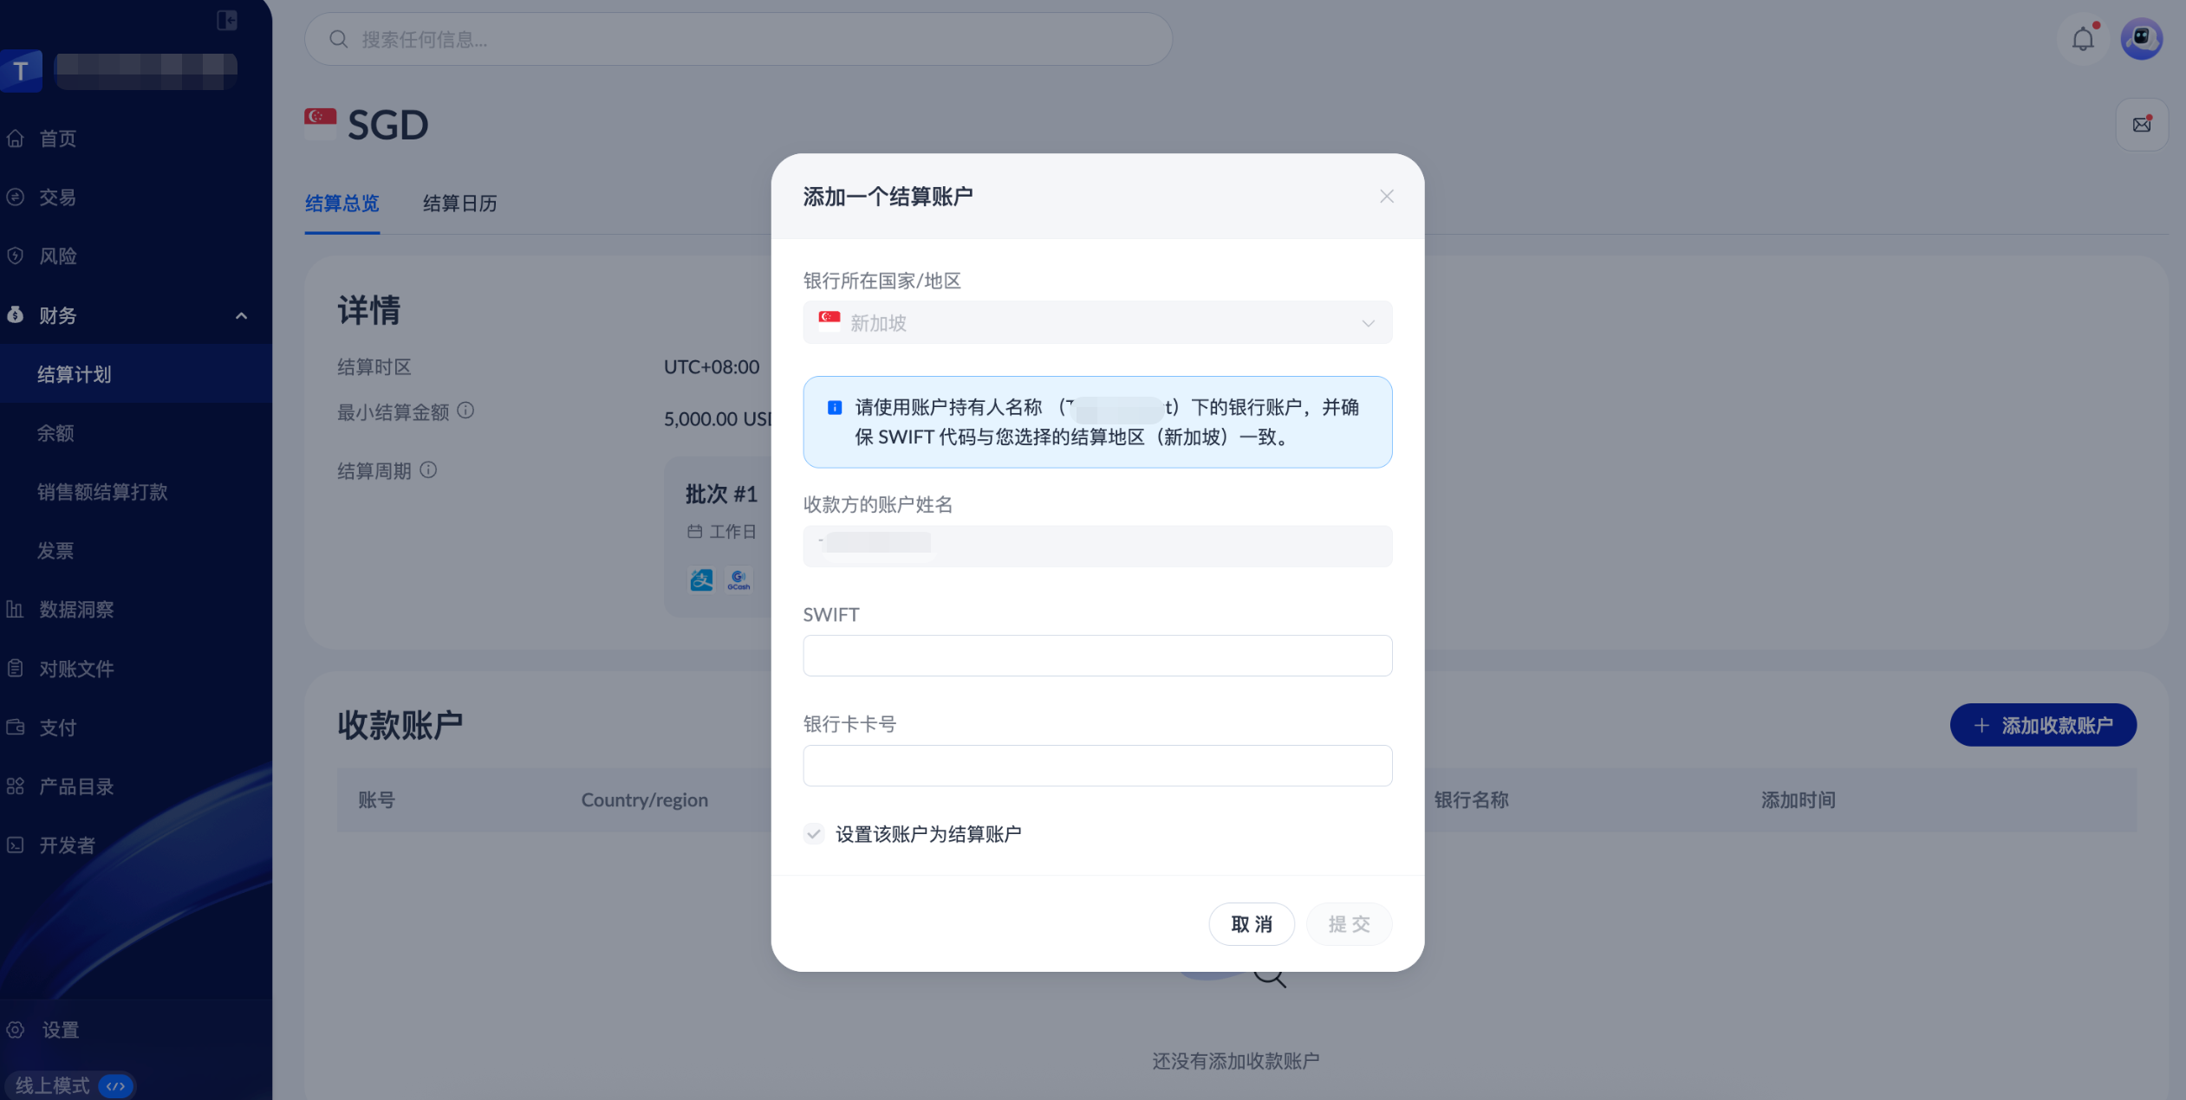Click the 数据洞察 chart icon
The height and width of the screenshot is (1100, 2186).
(x=16, y=610)
